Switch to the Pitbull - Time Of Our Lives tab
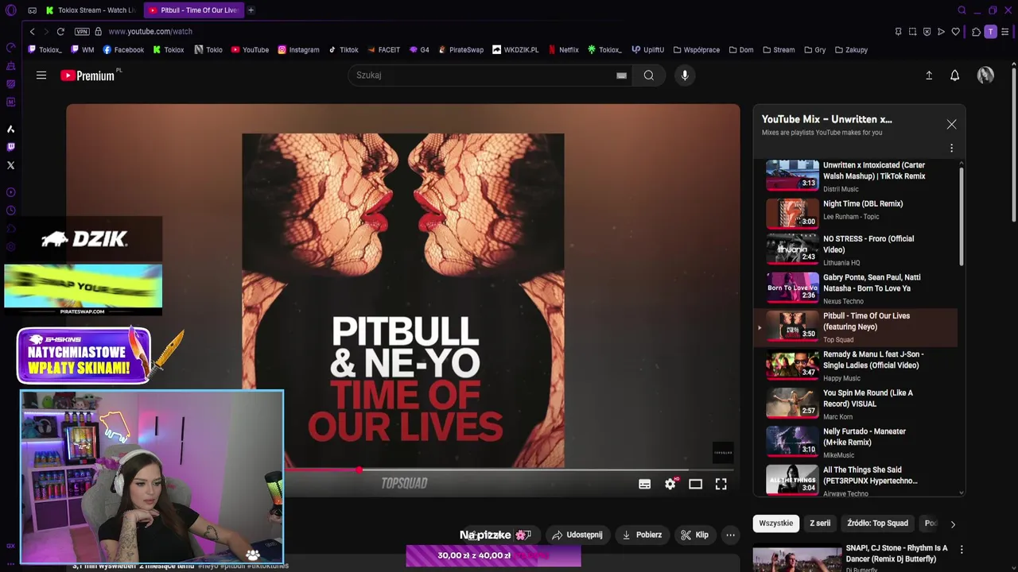Viewport: 1018px width, 572px height. coord(193,10)
